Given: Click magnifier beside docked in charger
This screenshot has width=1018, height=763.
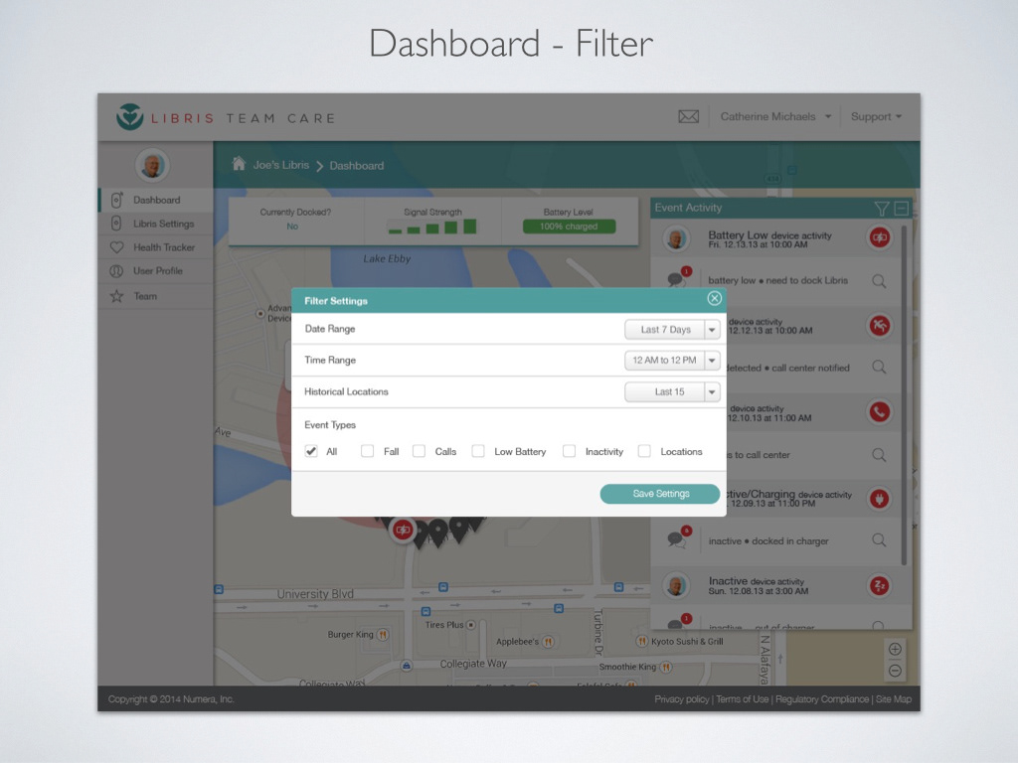Looking at the screenshot, I should click(x=879, y=539).
